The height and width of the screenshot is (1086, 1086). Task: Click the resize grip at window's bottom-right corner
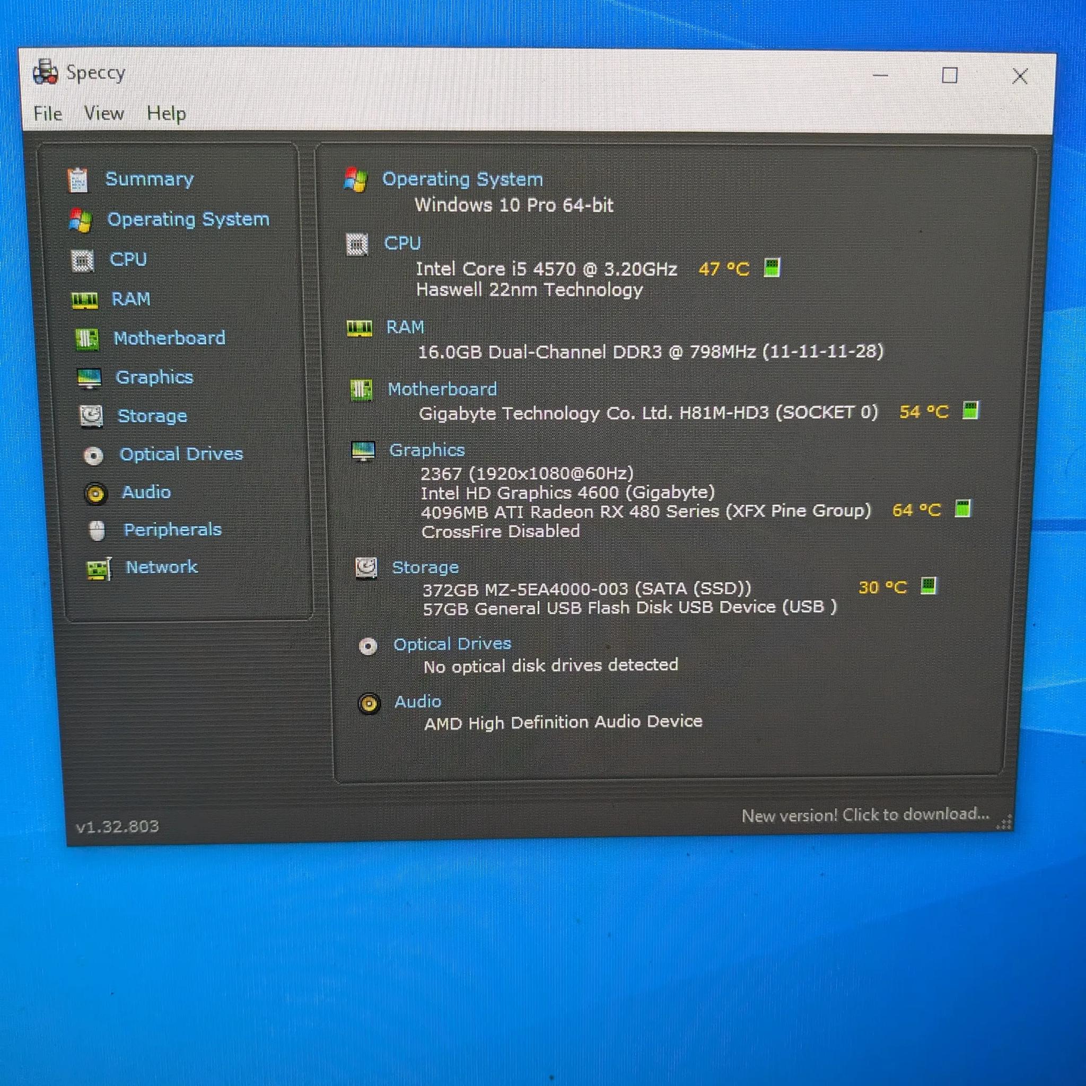1004,822
